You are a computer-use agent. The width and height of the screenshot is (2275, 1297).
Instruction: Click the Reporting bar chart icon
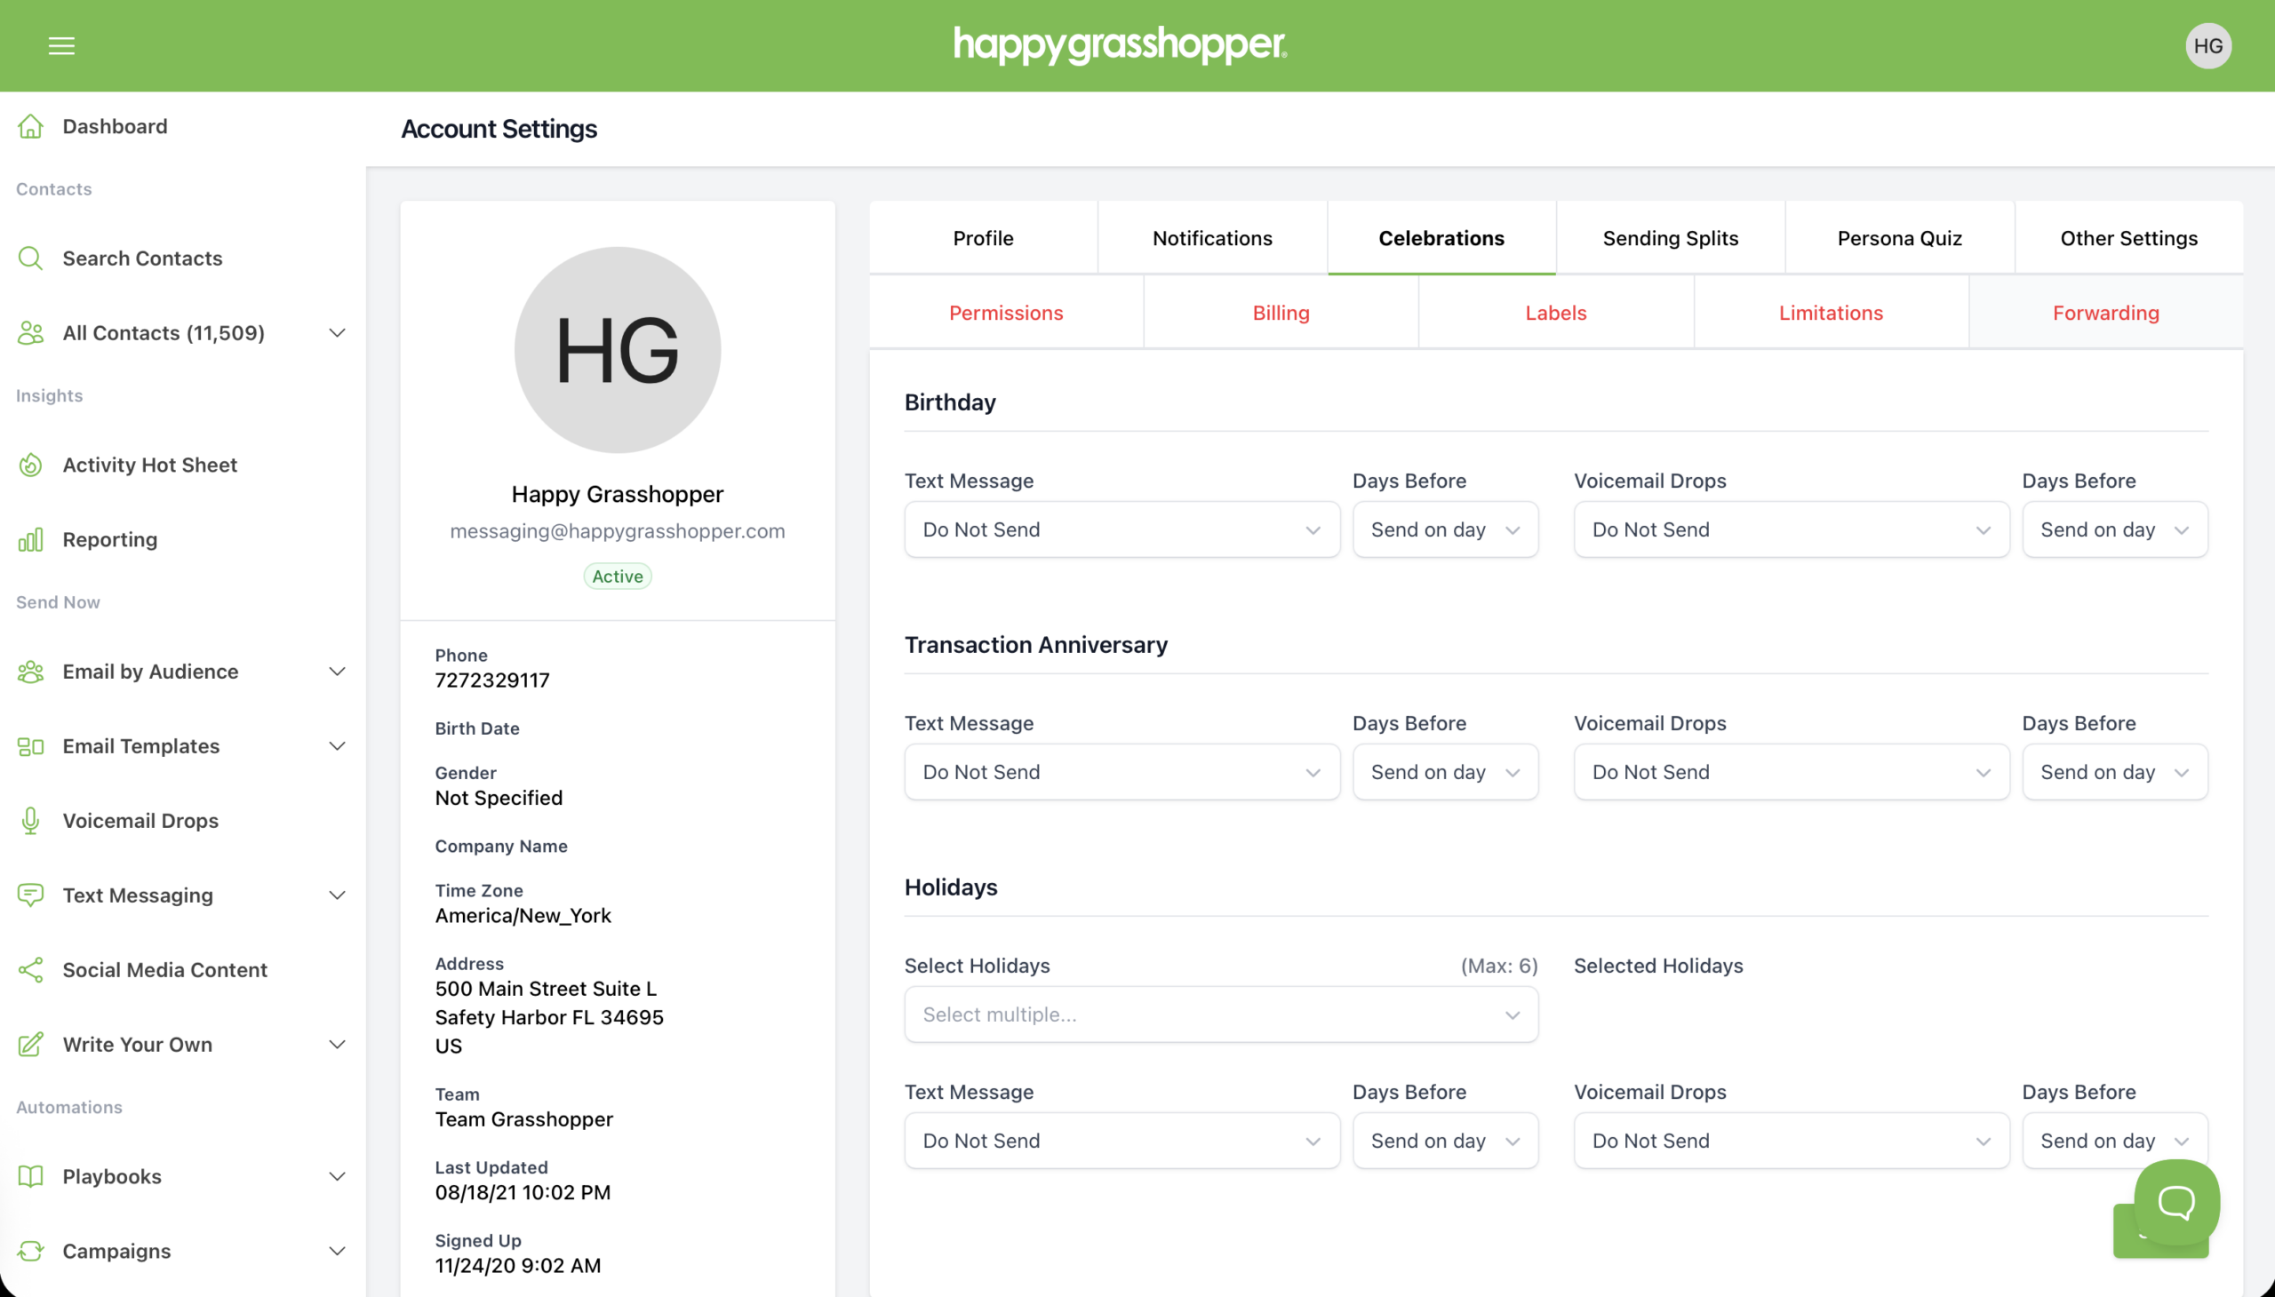click(30, 540)
